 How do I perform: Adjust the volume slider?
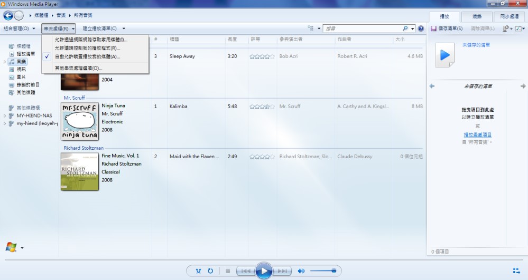(x=323, y=271)
